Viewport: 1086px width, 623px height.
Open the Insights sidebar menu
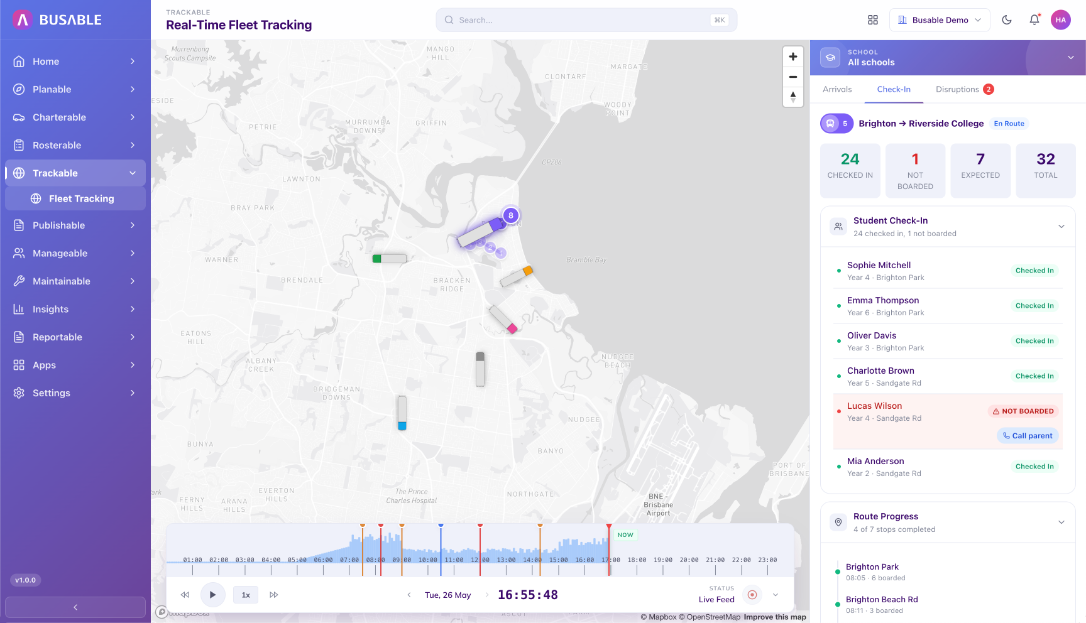click(75, 309)
